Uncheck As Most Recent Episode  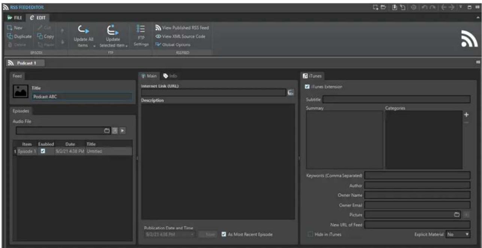(224, 235)
